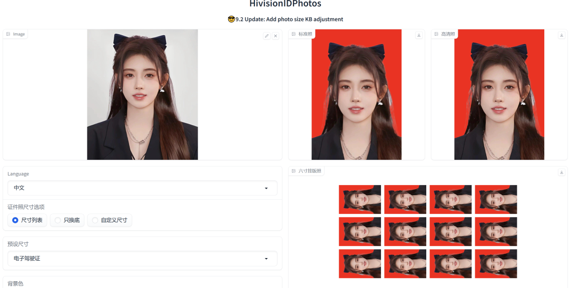Click the 证件照尺寸选项 label
Image resolution: width=569 pixels, height=288 pixels.
[26, 207]
